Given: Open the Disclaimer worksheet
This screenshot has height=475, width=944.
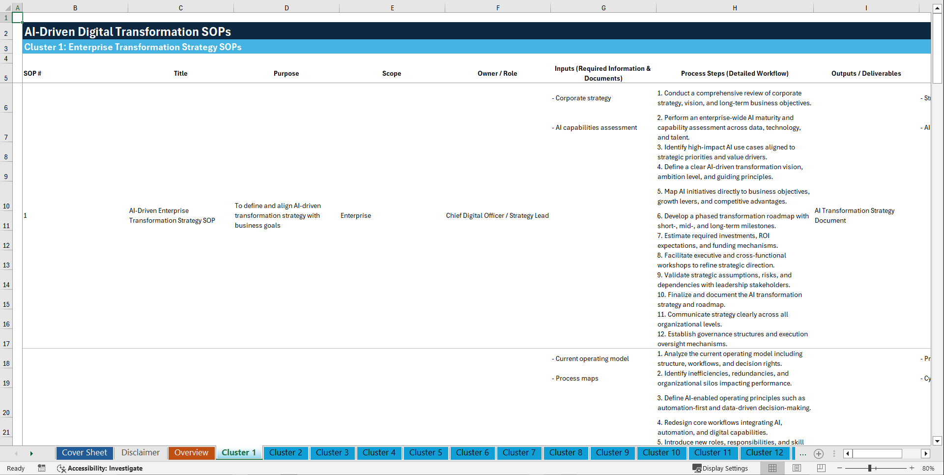Looking at the screenshot, I should (x=140, y=453).
